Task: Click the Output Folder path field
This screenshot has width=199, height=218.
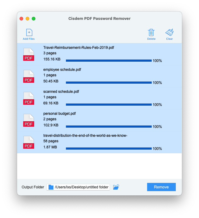Action: point(81,187)
